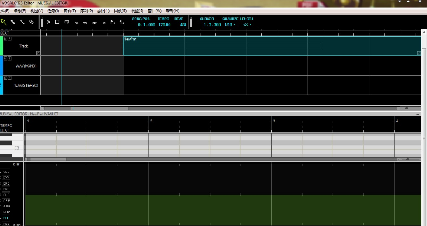Jump to song end icon
The width and height of the screenshot is (427, 226).
tap(104, 23)
